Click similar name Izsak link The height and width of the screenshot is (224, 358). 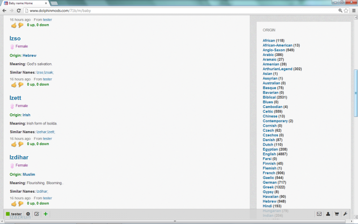tap(49, 73)
